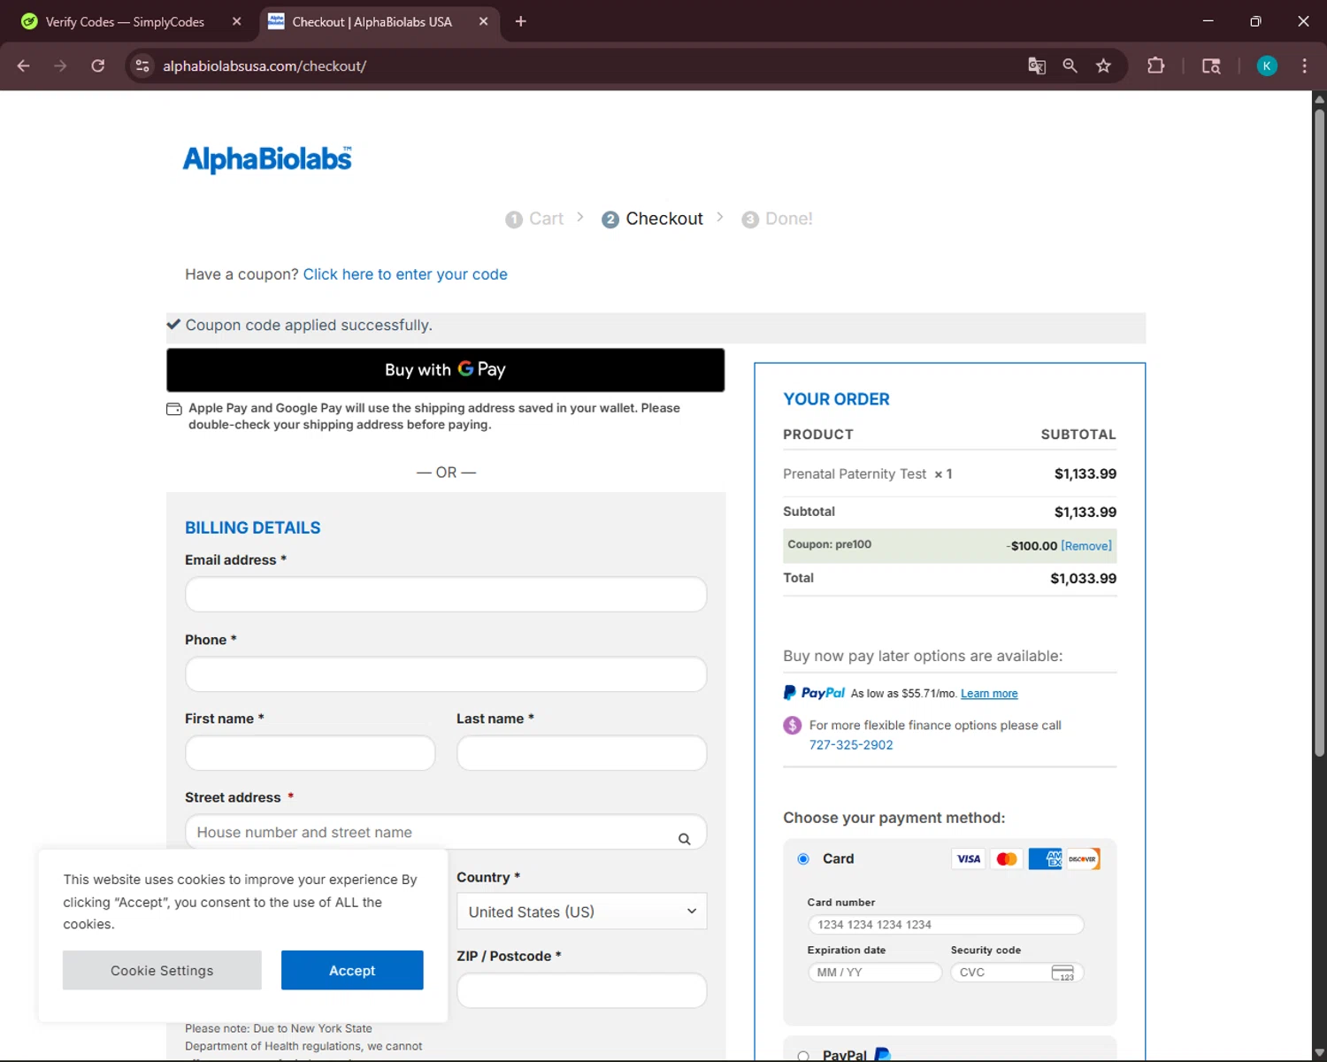Open the browser extensions puzzle icon
Viewport: 1327px width, 1062px height.
click(x=1155, y=65)
